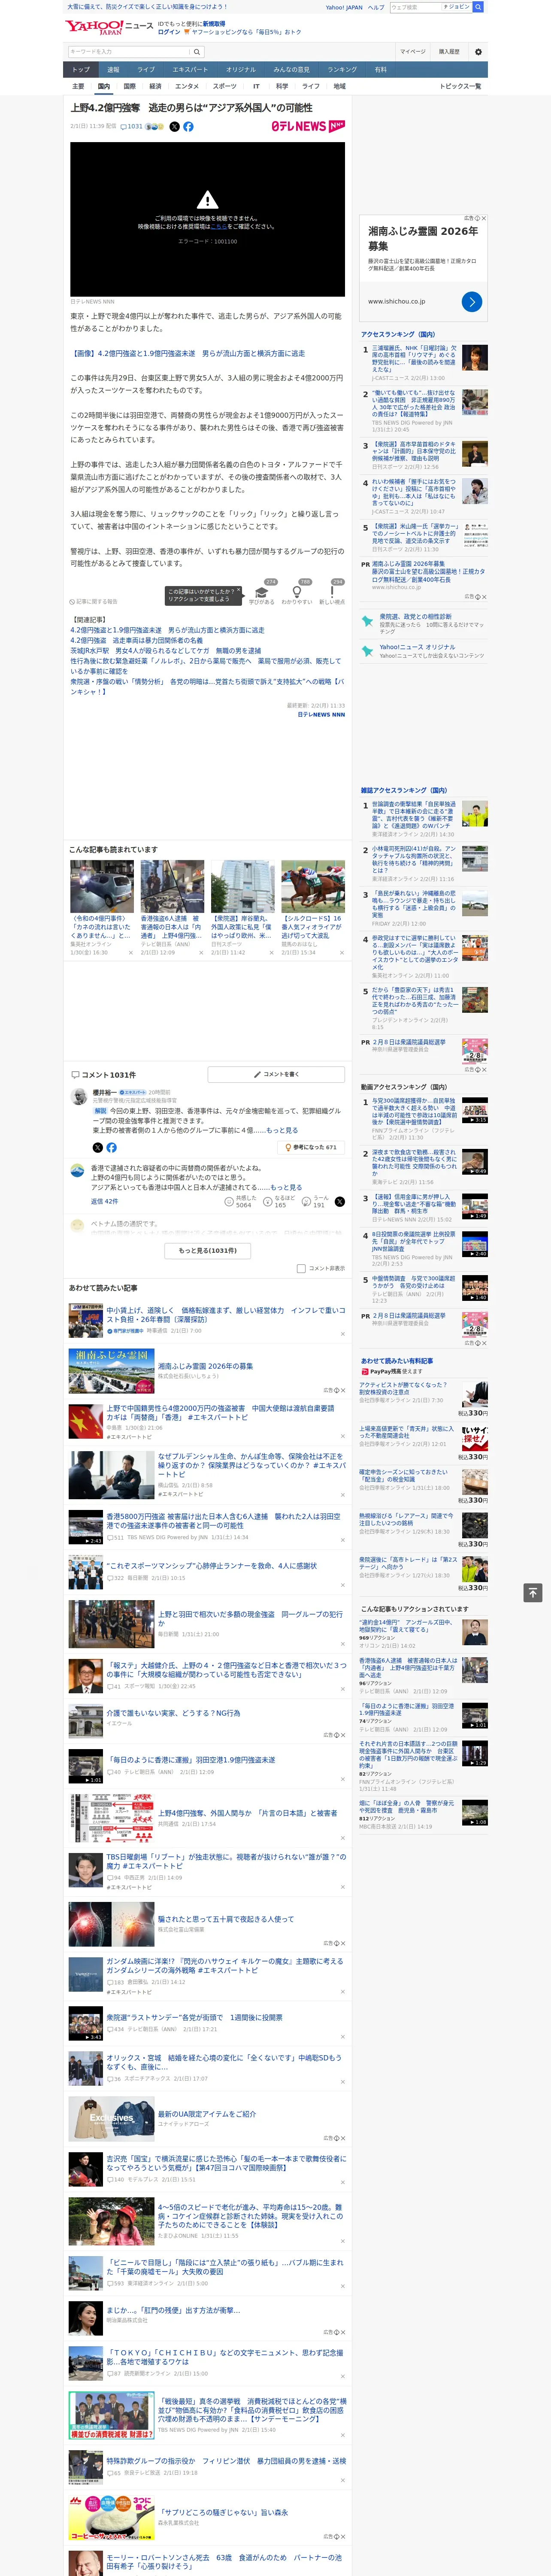
Task: Click the Yahoo!ニュース オリジナル star icon
Action: pos(367,651)
